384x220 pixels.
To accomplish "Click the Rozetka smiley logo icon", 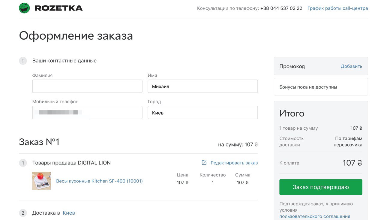I will [x=24, y=8].
